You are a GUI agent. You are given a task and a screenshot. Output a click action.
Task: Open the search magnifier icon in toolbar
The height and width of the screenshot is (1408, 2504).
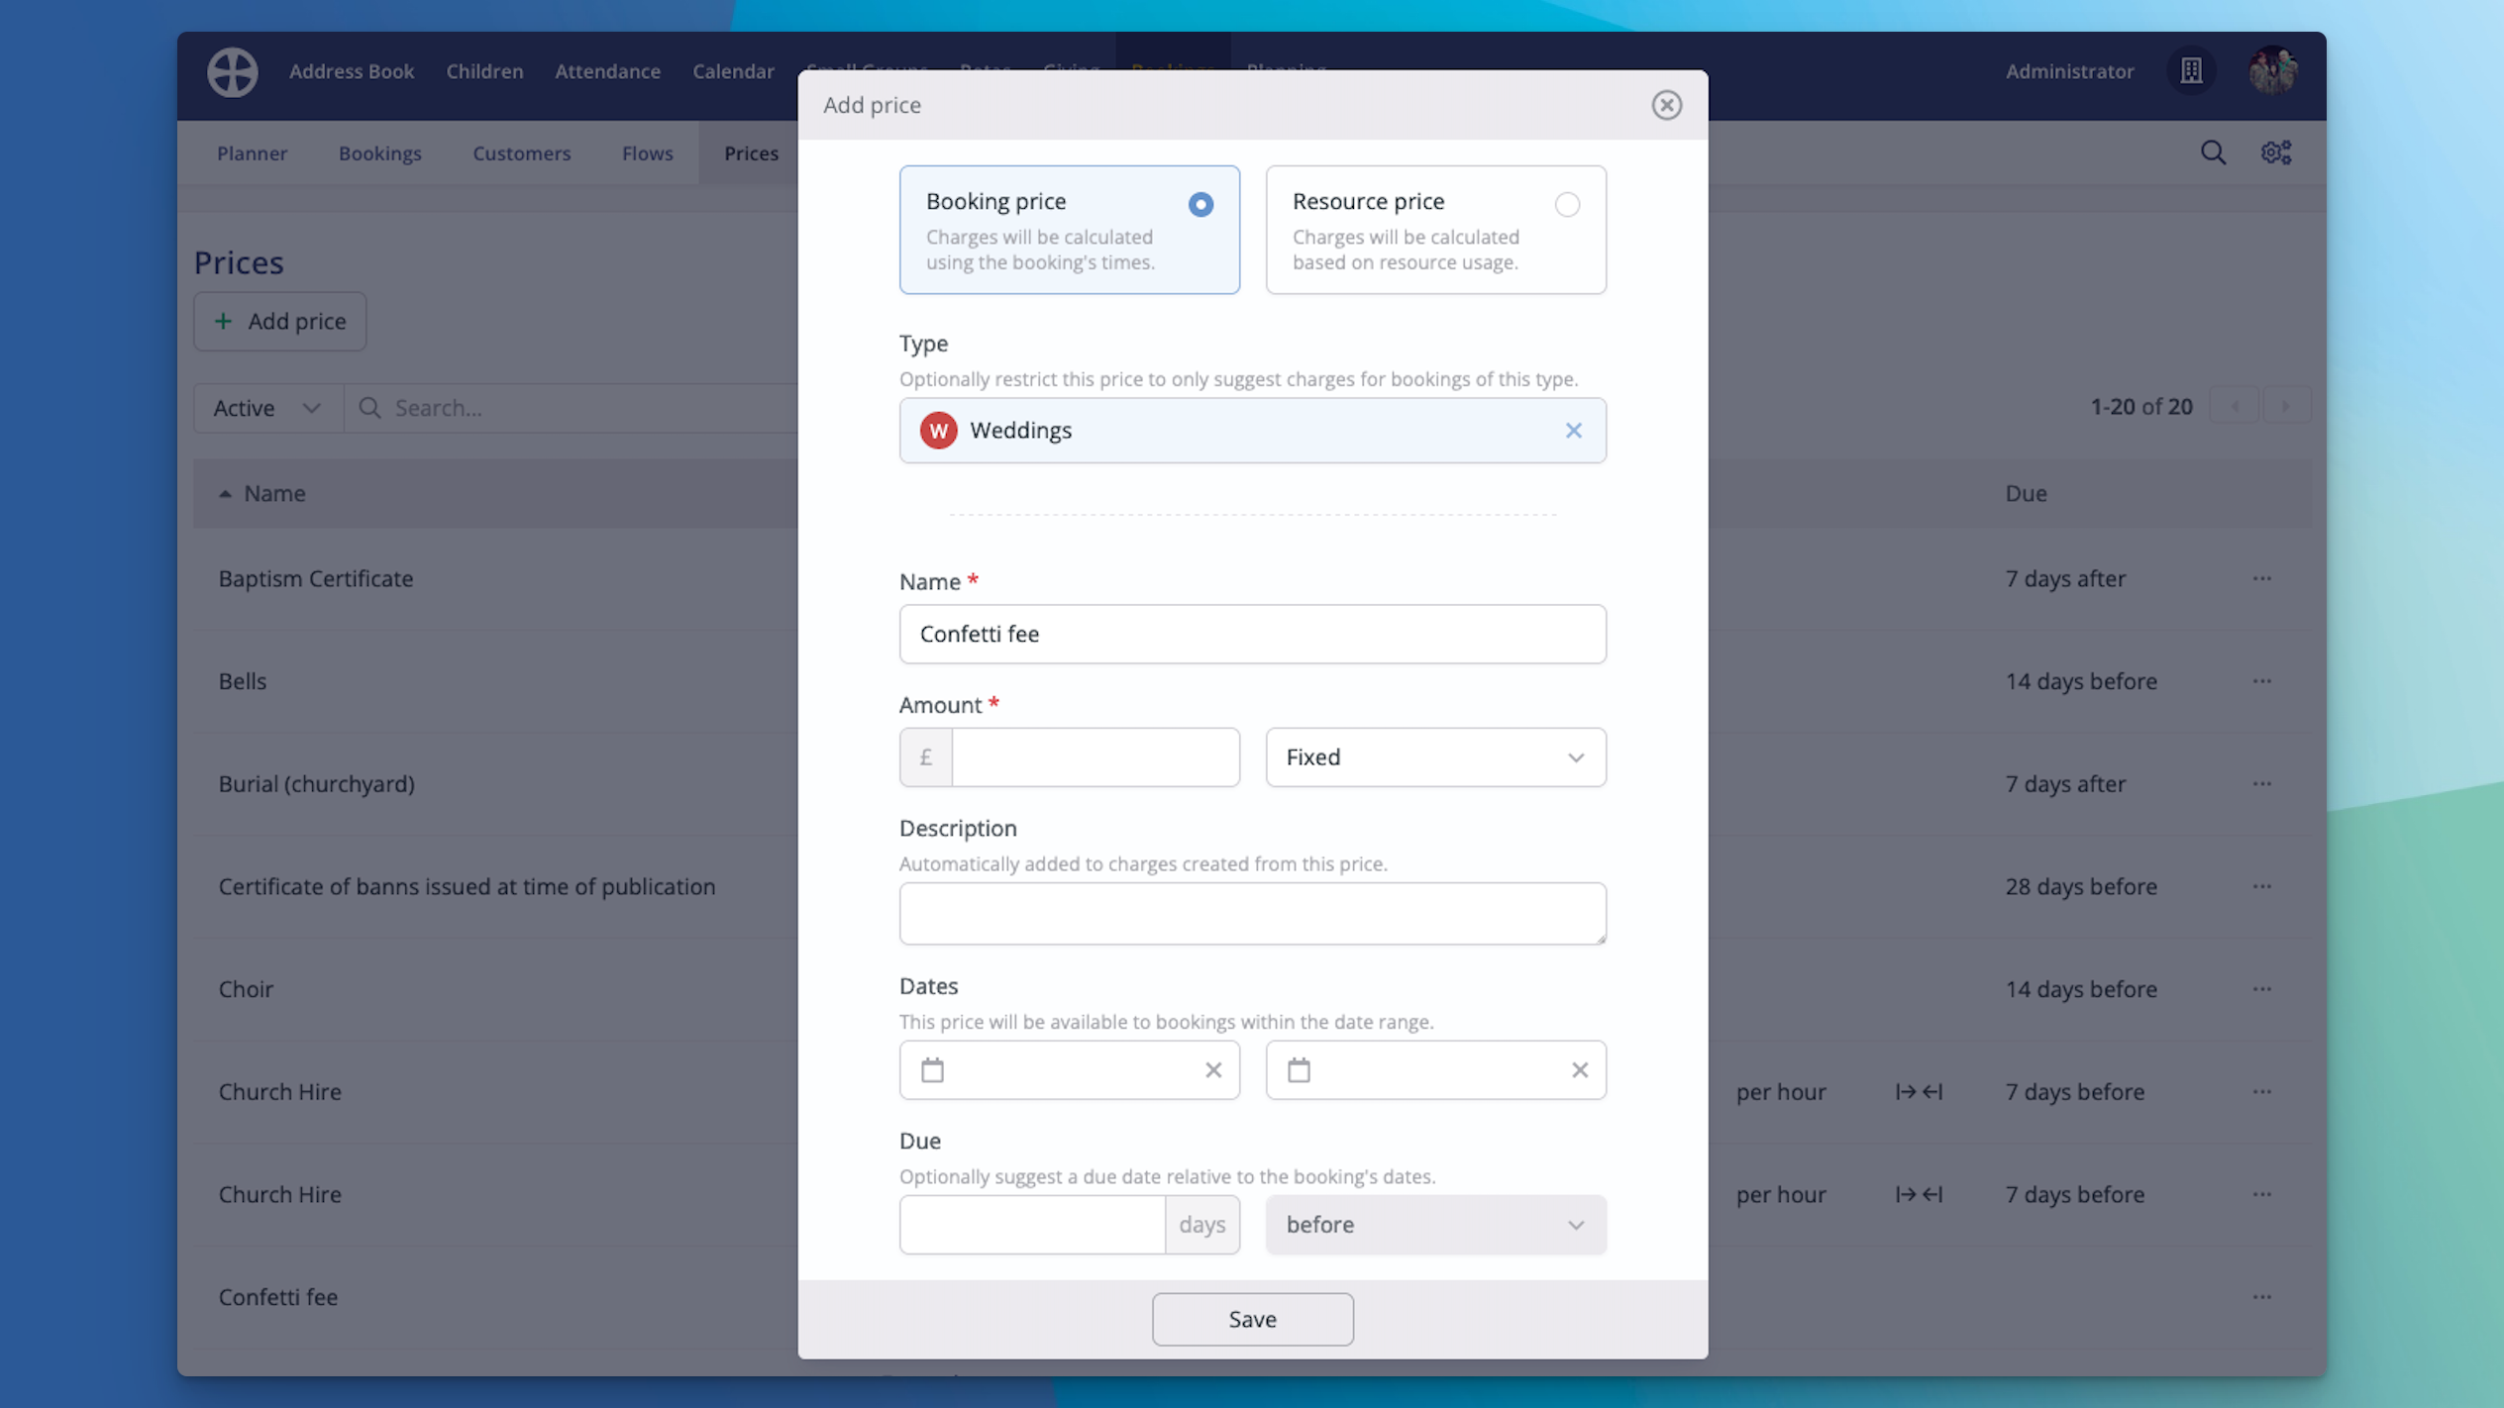(x=2213, y=152)
